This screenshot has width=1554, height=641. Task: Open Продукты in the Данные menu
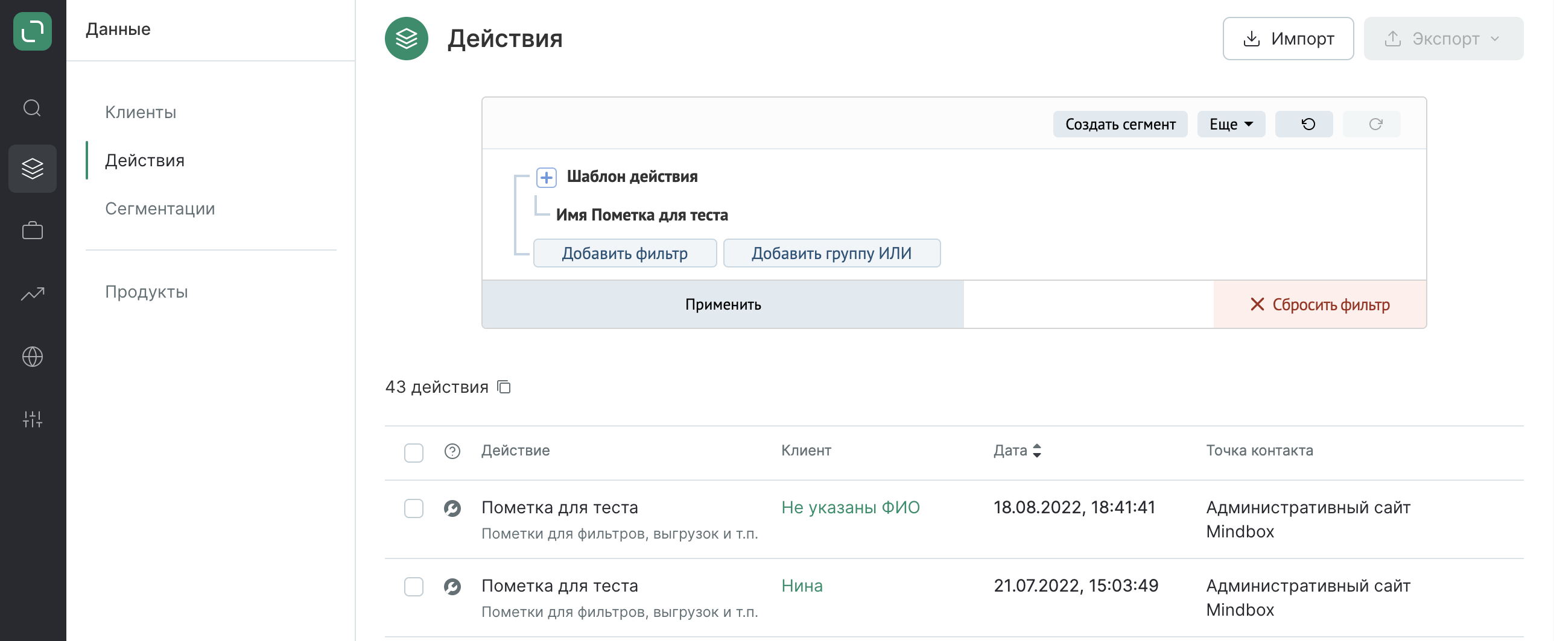[x=147, y=292]
